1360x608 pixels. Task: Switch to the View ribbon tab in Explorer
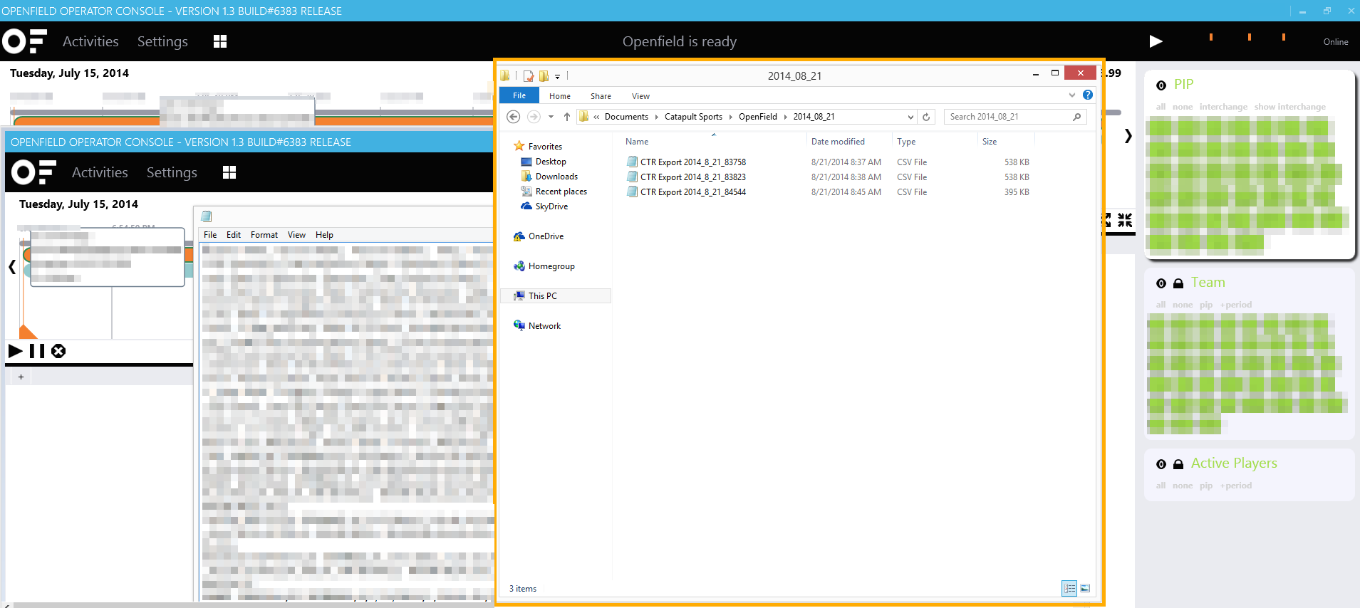coord(640,96)
